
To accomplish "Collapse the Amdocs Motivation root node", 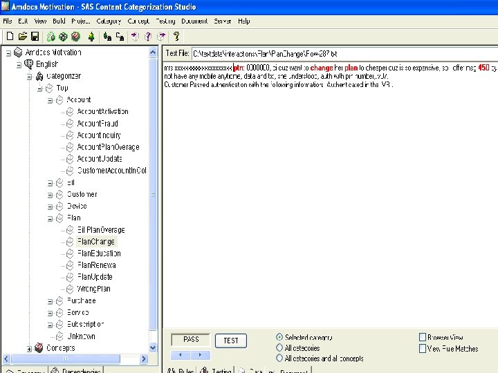I will point(8,53).
